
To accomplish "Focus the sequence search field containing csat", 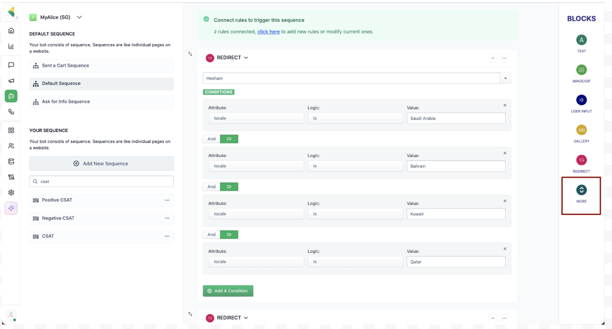I will click(x=101, y=182).
